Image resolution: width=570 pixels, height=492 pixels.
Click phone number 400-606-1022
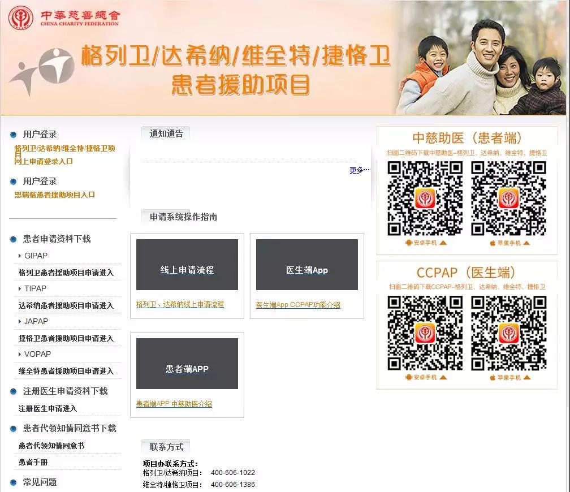[x=233, y=473]
